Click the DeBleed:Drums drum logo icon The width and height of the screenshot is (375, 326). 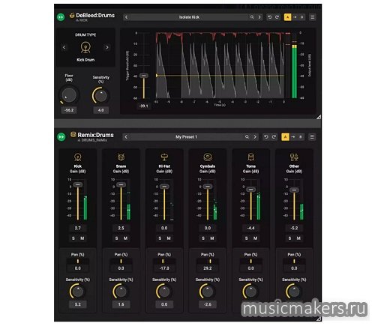pyautogui.click(x=72, y=16)
